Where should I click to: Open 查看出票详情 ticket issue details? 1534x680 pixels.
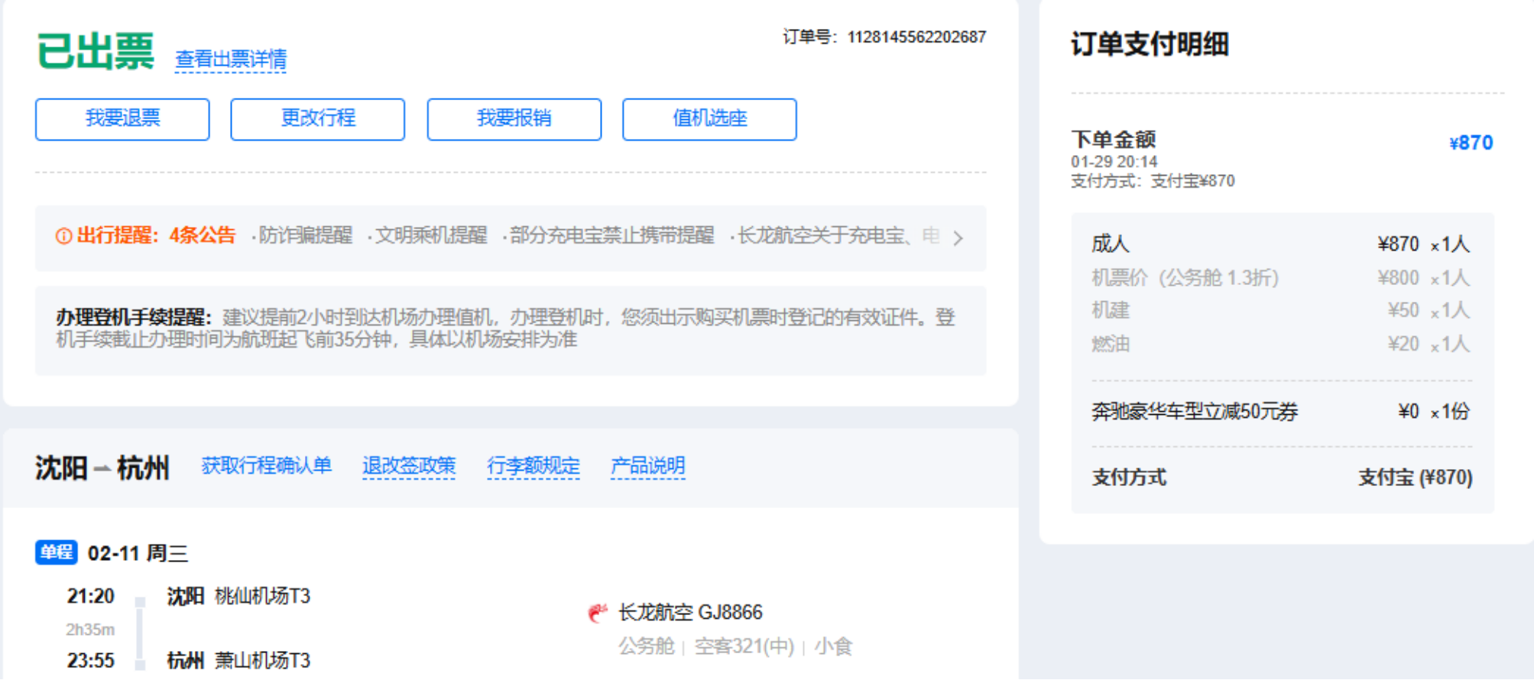point(231,60)
